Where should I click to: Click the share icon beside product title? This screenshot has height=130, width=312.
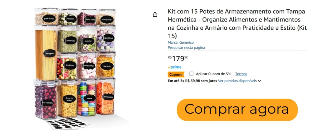[155, 15]
